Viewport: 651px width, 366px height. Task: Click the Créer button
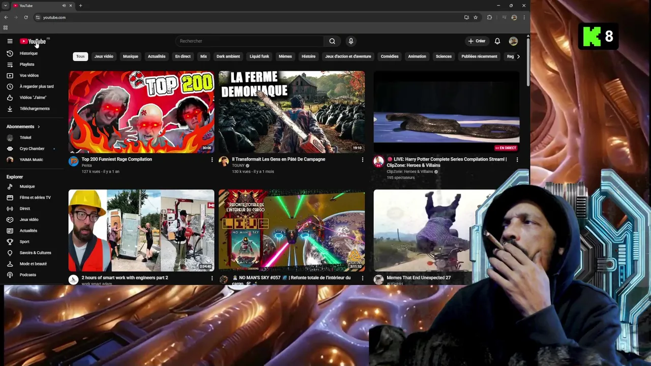[477, 41]
